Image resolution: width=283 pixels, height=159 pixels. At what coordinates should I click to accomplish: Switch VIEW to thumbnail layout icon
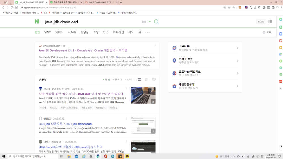click(154, 80)
